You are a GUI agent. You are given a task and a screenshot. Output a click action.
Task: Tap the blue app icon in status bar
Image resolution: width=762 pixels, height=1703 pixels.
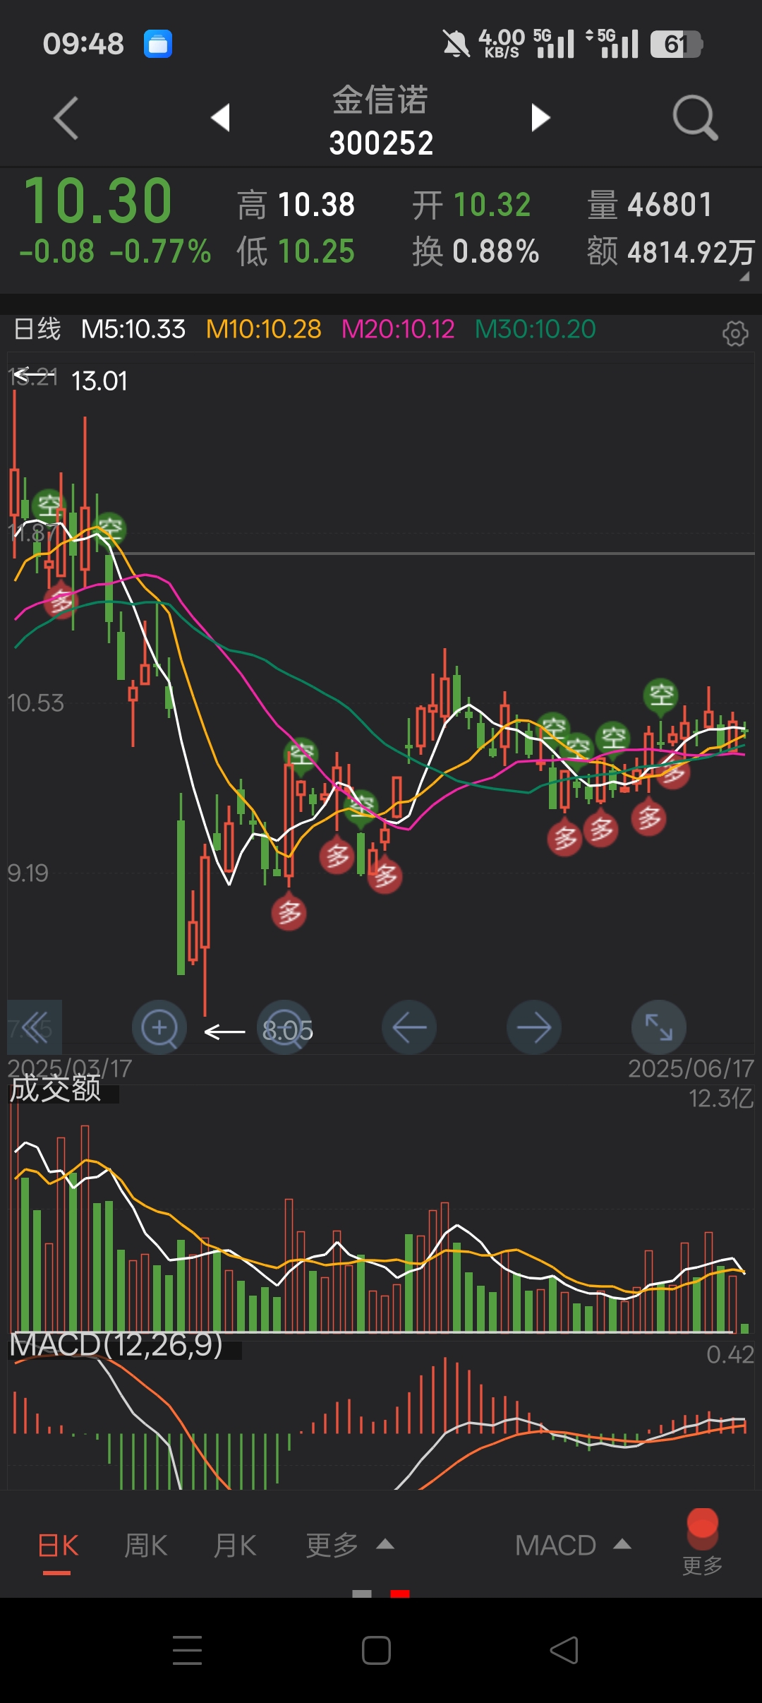point(158,44)
